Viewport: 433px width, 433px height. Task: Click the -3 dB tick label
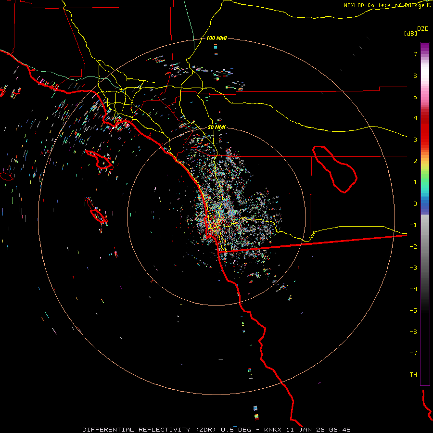(413, 268)
